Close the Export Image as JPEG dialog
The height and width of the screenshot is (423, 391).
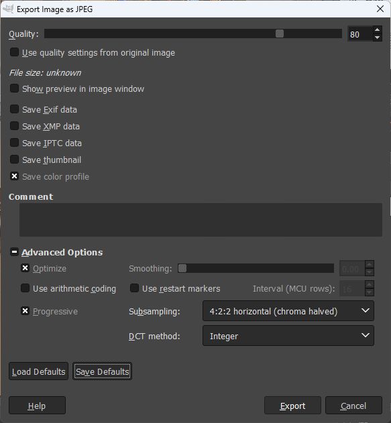point(380,9)
